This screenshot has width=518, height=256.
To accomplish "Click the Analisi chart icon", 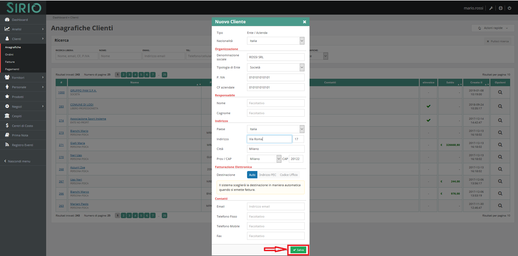I will 7,29.
